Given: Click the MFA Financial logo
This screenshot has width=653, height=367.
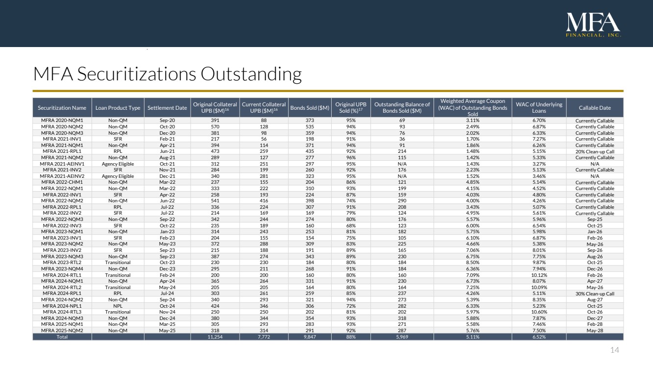Looking at the screenshot, I should click(x=593, y=25).
